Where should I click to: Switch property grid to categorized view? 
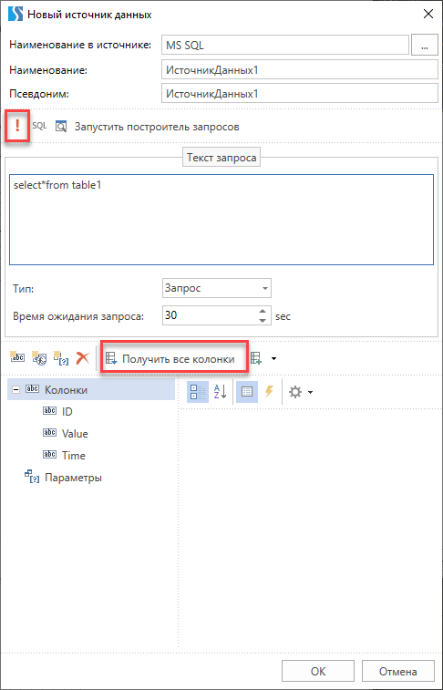198,392
